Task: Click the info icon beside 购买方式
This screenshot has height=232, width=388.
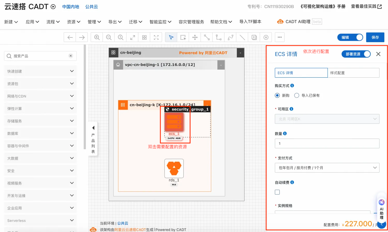Action: click(x=292, y=86)
